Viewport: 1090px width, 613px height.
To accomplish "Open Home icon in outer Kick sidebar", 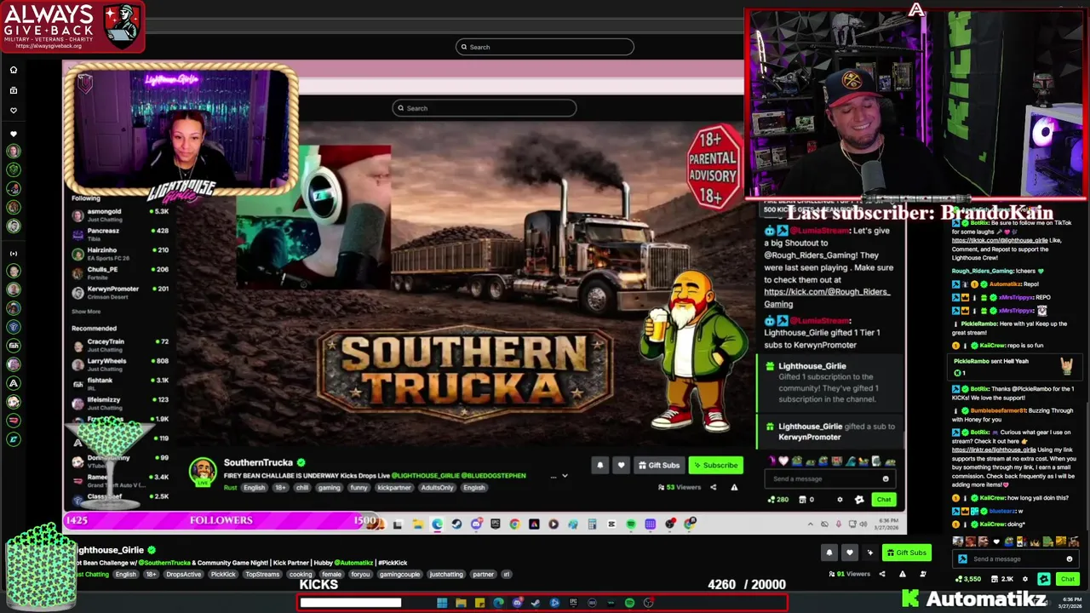I will point(13,70).
